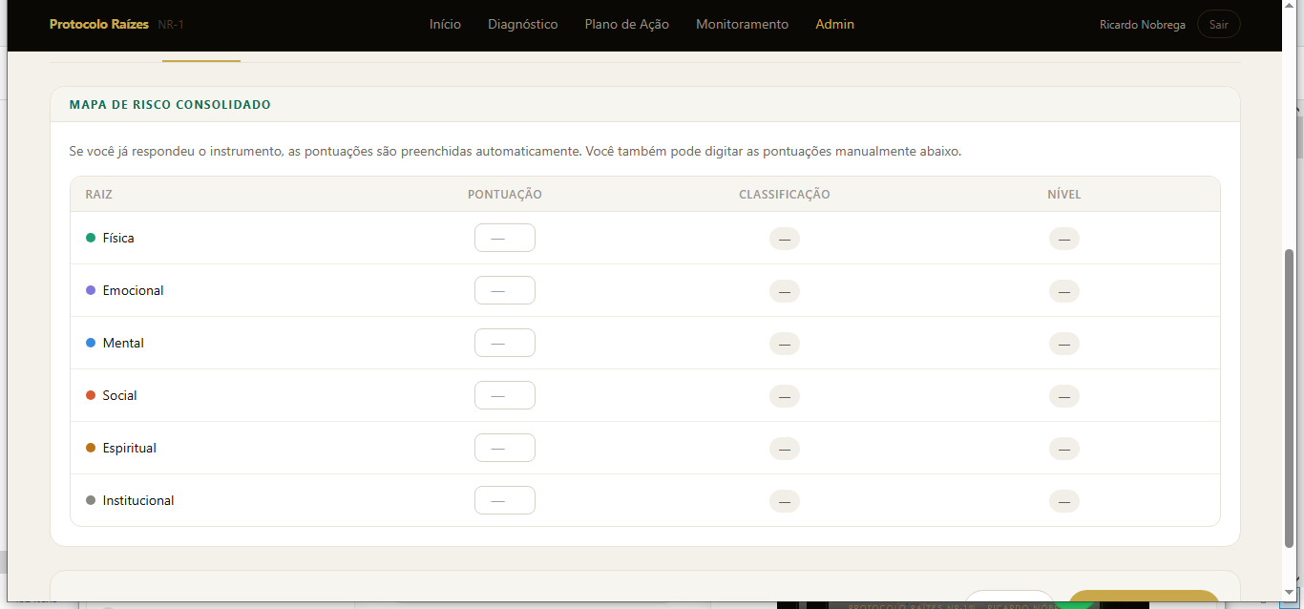Click the Espiritual classificação badge
The image size is (1304, 609).
(784, 449)
